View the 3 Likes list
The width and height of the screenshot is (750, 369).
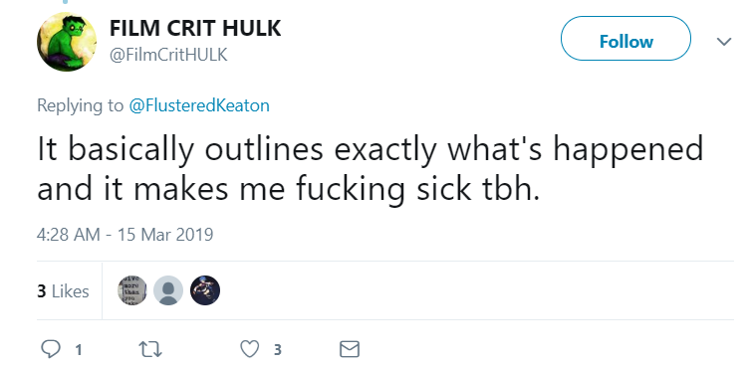pyautogui.click(x=63, y=291)
